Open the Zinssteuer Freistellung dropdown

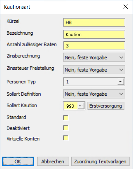point(94,70)
